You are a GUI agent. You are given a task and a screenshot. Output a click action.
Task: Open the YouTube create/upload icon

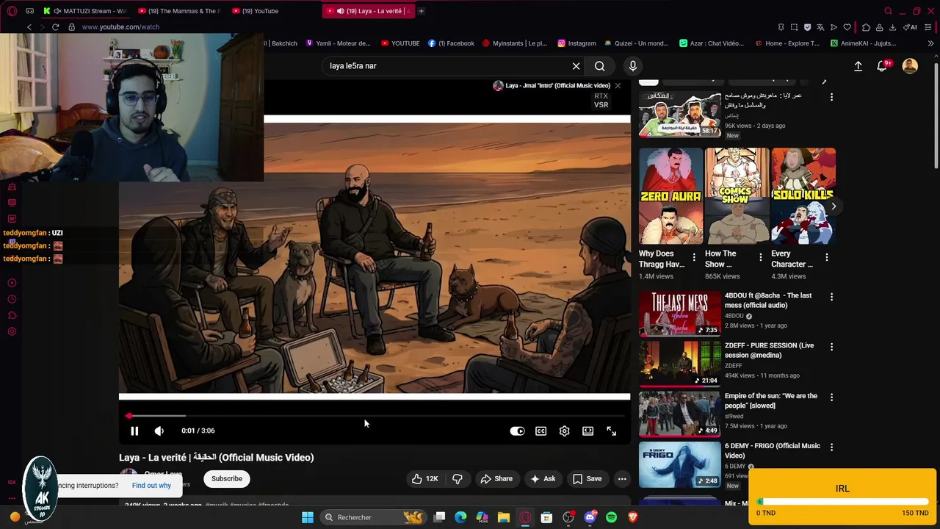(x=858, y=66)
